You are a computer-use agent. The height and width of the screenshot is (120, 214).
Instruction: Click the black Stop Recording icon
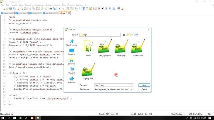click(x=103, y=9)
